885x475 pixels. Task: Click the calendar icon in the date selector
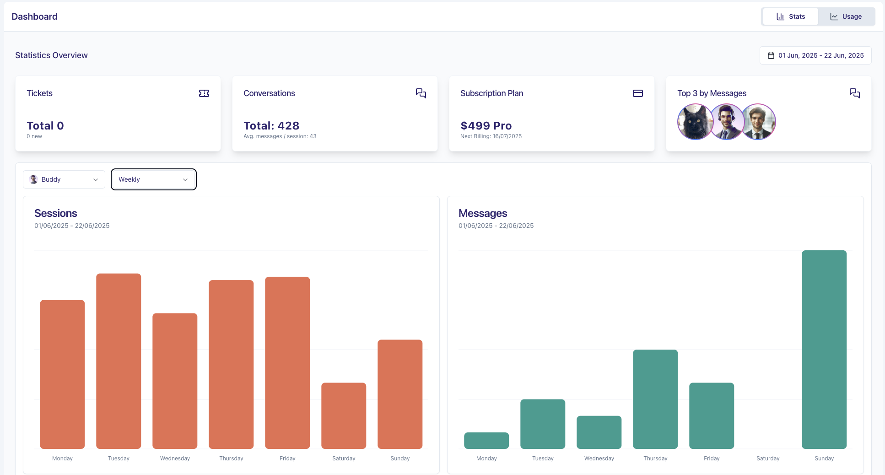click(772, 55)
